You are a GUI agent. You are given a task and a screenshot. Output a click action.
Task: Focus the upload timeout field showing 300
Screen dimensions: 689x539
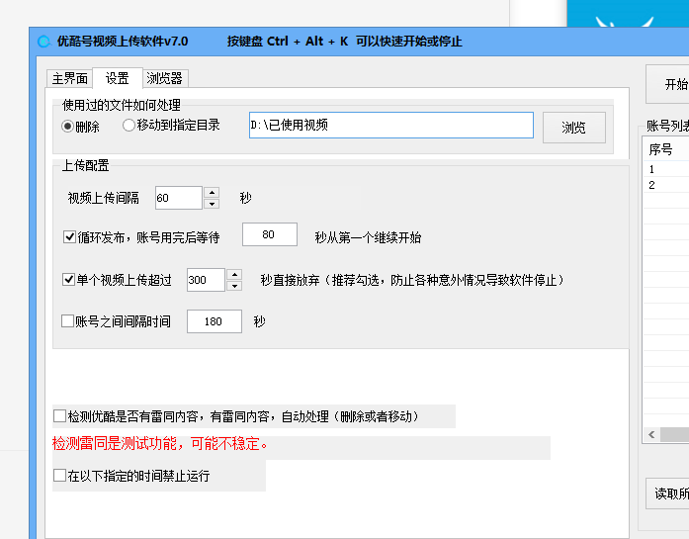(x=206, y=280)
